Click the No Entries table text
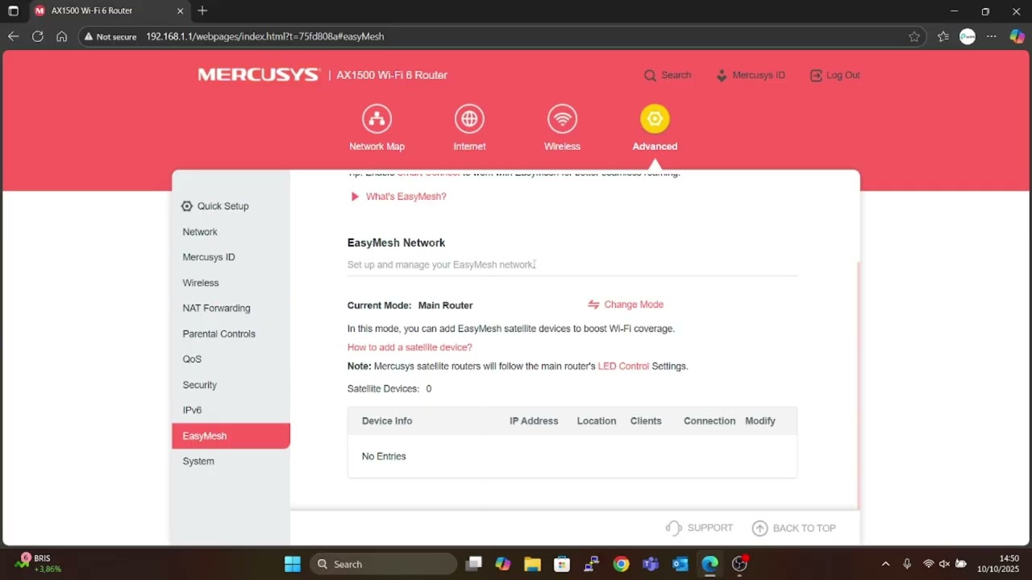The image size is (1032, 580). [x=384, y=456]
